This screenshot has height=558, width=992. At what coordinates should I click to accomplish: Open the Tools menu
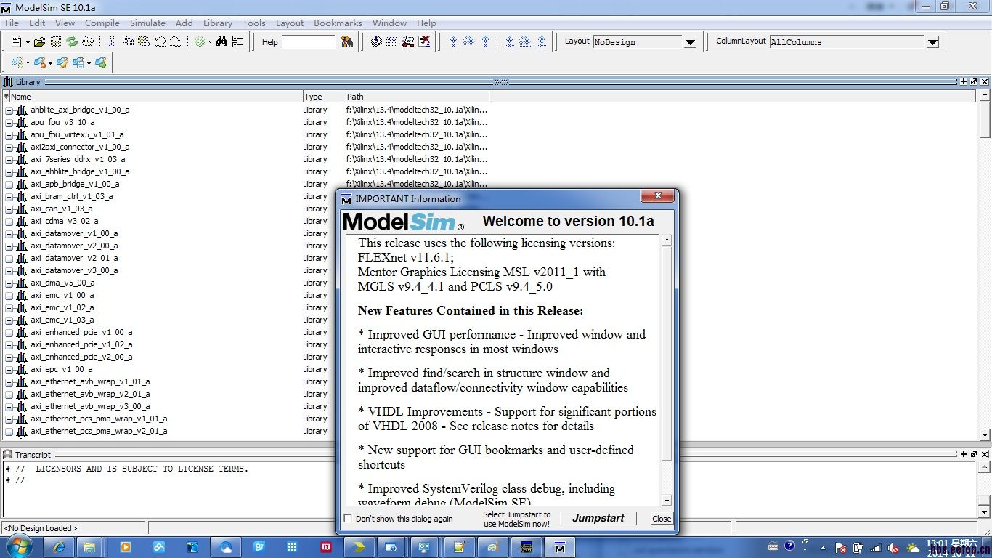point(254,23)
